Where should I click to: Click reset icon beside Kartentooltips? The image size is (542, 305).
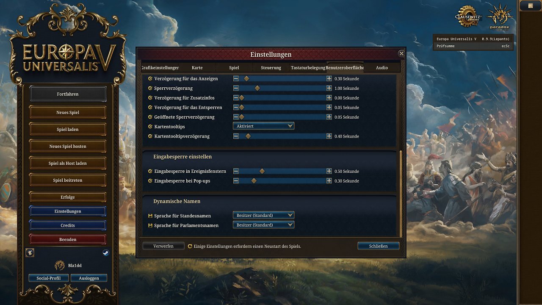[x=150, y=126]
